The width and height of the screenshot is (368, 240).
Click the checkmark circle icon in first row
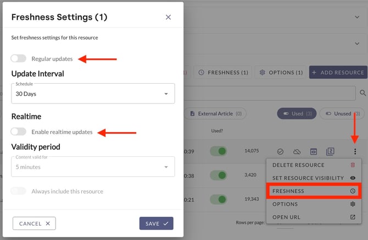pos(280,151)
